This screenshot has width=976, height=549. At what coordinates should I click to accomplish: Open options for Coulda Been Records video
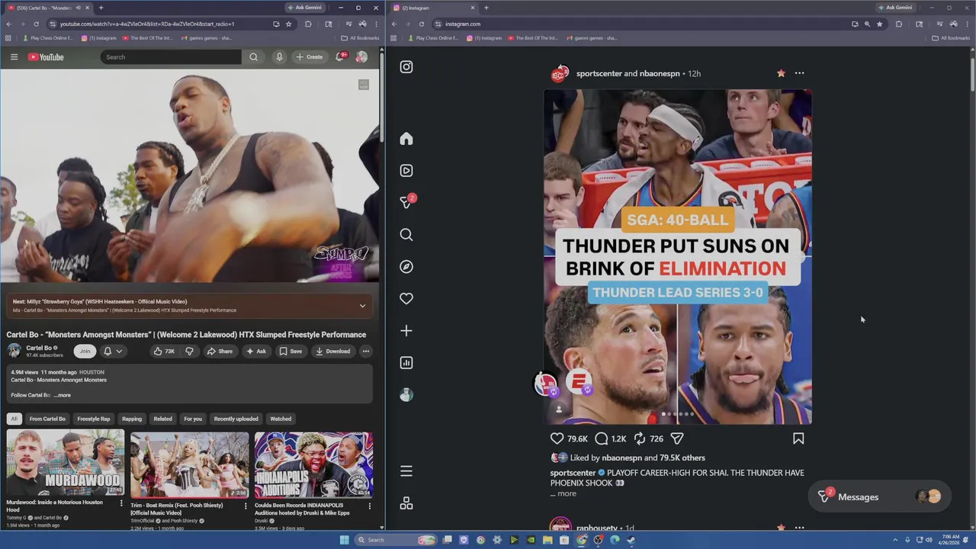tap(370, 506)
